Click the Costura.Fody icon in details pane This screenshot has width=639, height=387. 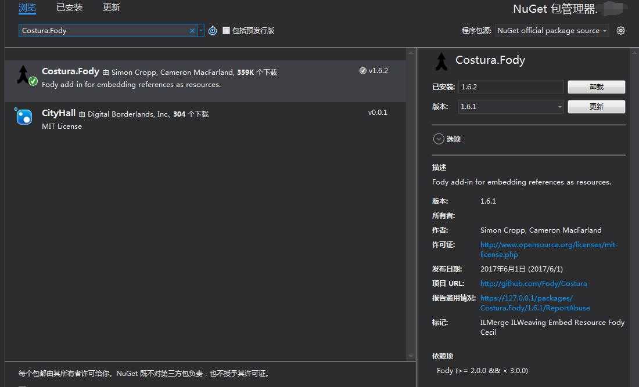tap(441, 62)
